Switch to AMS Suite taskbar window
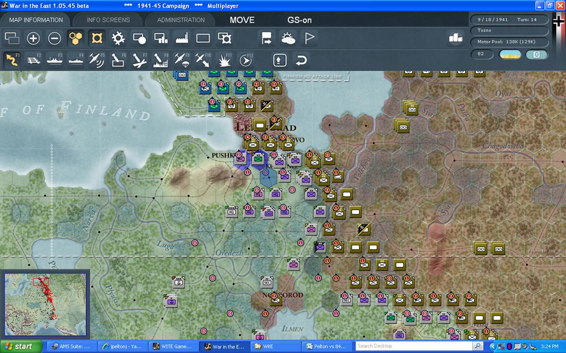This screenshot has height=353, width=566. tap(72, 346)
